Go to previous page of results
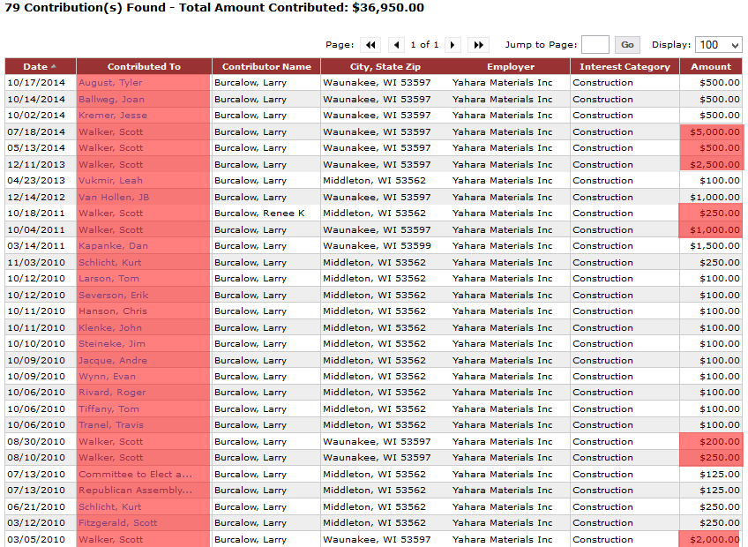Image resolution: width=748 pixels, height=547 pixels. tap(396, 45)
